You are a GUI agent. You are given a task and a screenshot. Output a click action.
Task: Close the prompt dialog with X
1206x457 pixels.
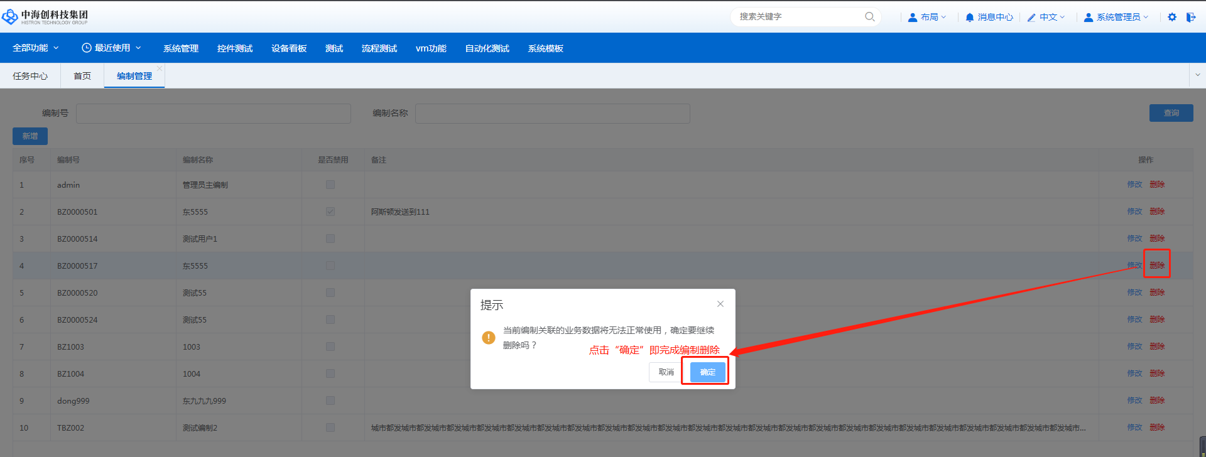click(720, 304)
